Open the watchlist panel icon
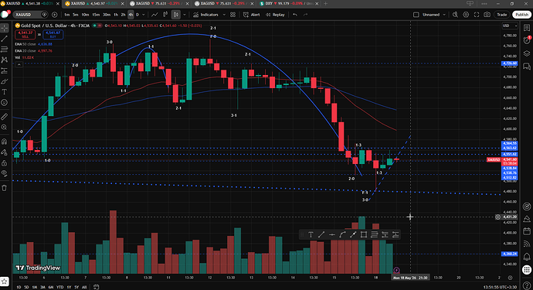Image resolution: width=533 pixels, height=290 pixels. click(x=527, y=28)
